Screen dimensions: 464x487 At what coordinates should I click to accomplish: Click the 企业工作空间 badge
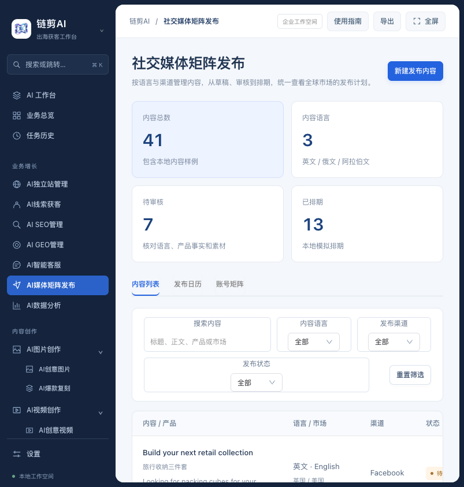pyautogui.click(x=300, y=21)
